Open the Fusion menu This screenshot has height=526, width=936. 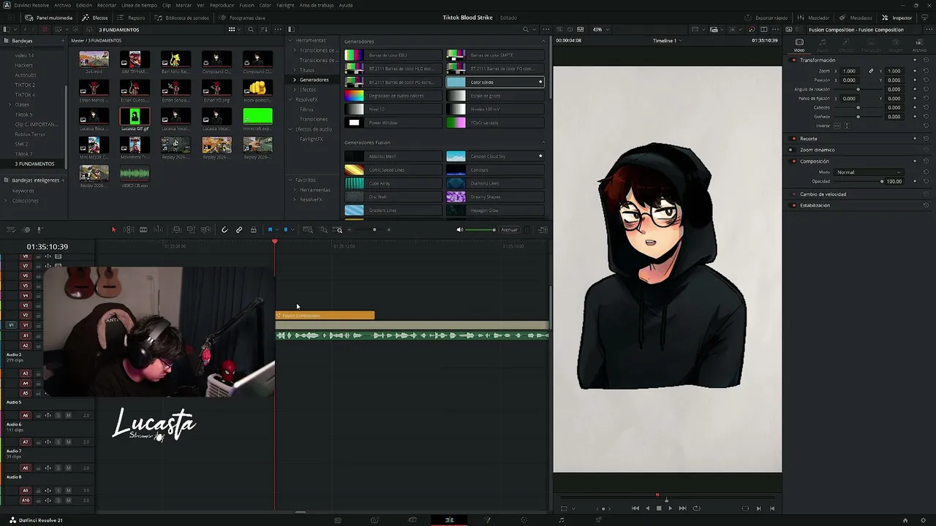click(246, 5)
